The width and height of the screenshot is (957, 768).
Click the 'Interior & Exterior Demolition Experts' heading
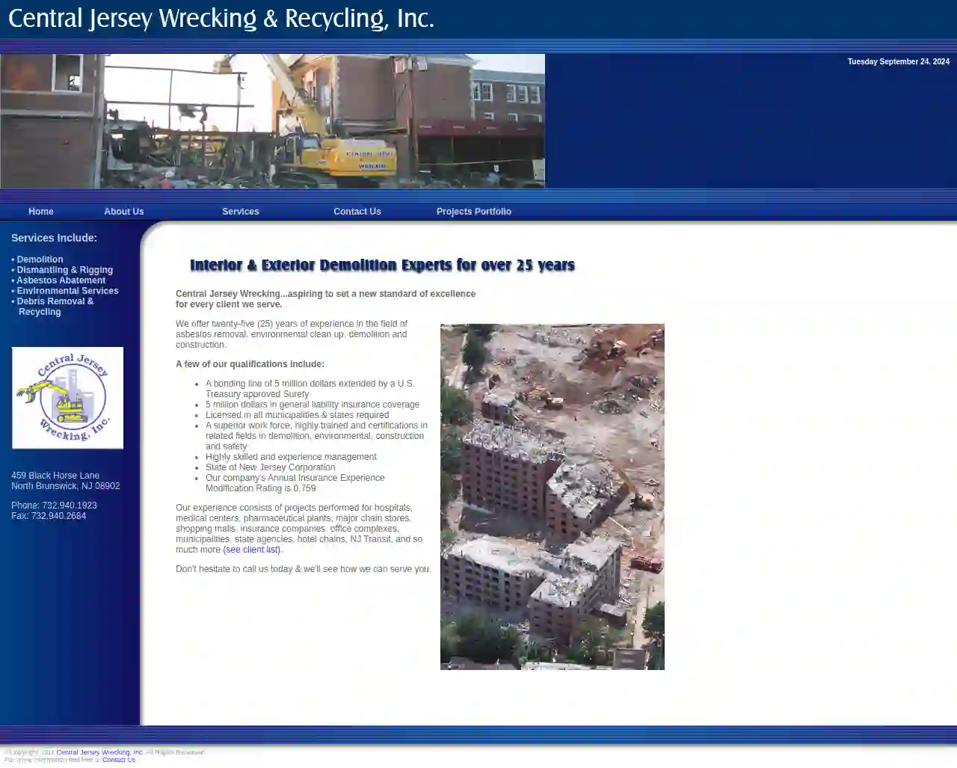tap(382, 265)
